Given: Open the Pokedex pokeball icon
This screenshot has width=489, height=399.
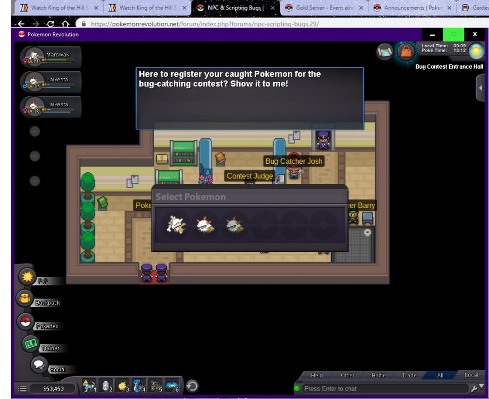Looking at the screenshot, I should 25,321.
